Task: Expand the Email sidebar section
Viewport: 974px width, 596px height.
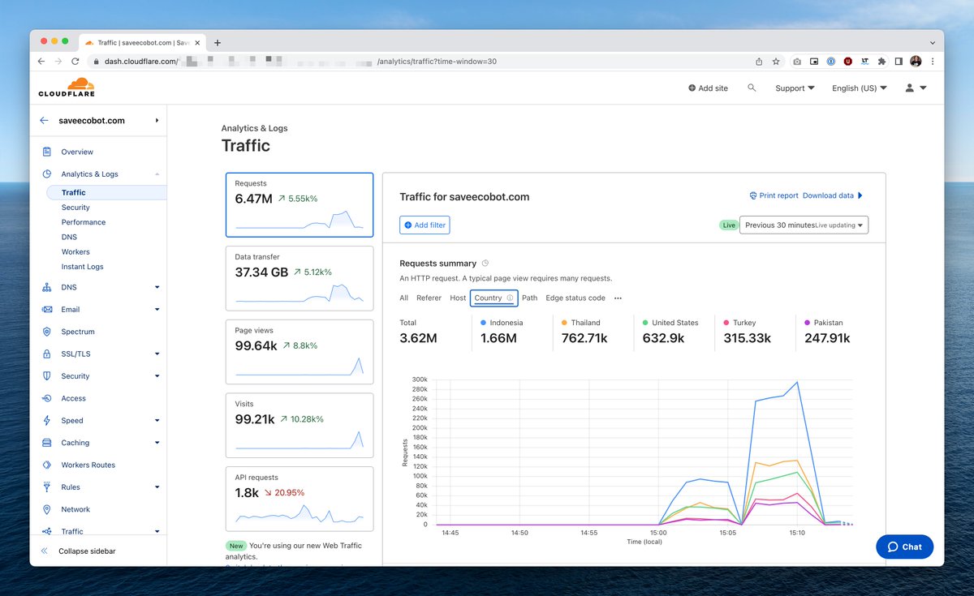Action: tap(157, 309)
